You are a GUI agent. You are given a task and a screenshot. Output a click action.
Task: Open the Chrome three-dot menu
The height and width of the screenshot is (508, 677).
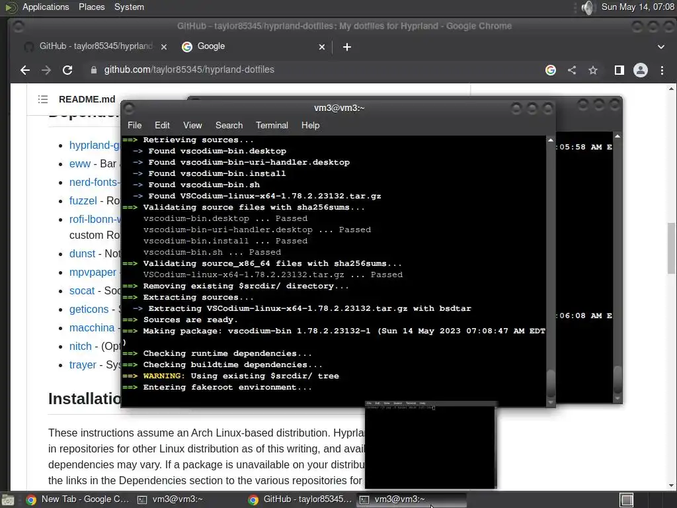tap(662, 70)
